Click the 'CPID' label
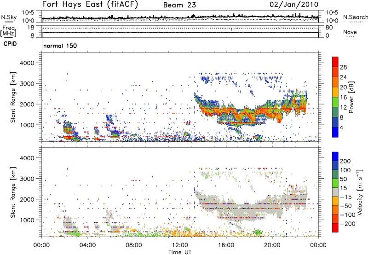Image resolution: width=368 pixels, height=255 pixels. click(10, 44)
